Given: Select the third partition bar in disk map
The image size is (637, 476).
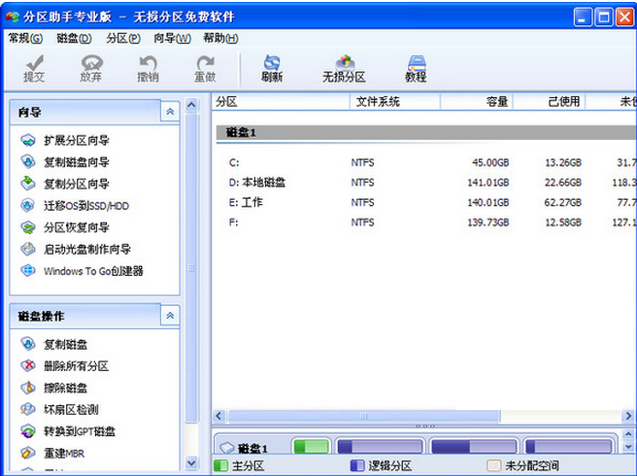Looking at the screenshot, I should point(474,447).
